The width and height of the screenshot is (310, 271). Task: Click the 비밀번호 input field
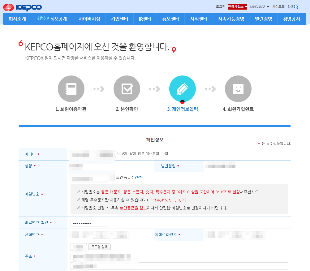tap(92, 178)
